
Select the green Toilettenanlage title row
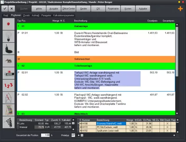pos(96,66)
